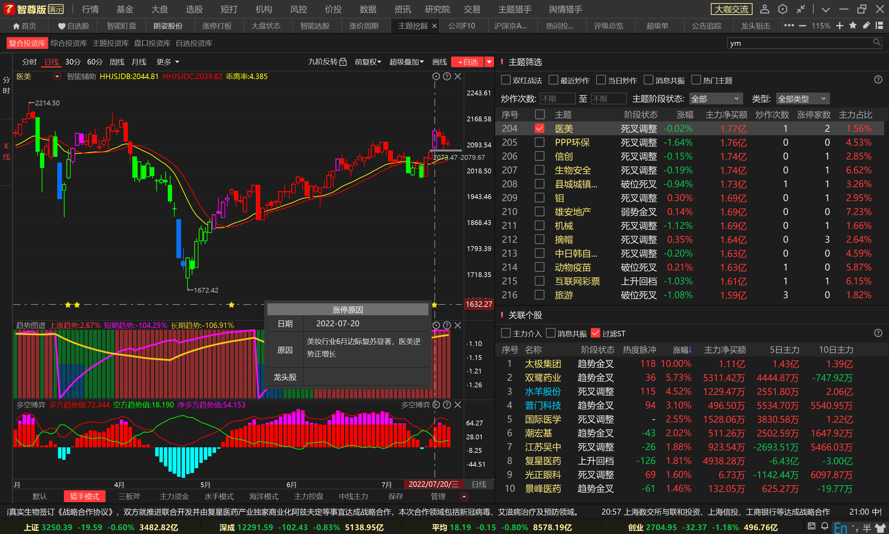Uncheck the 医美 row checkbox
The image size is (889, 534).
tap(539, 128)
